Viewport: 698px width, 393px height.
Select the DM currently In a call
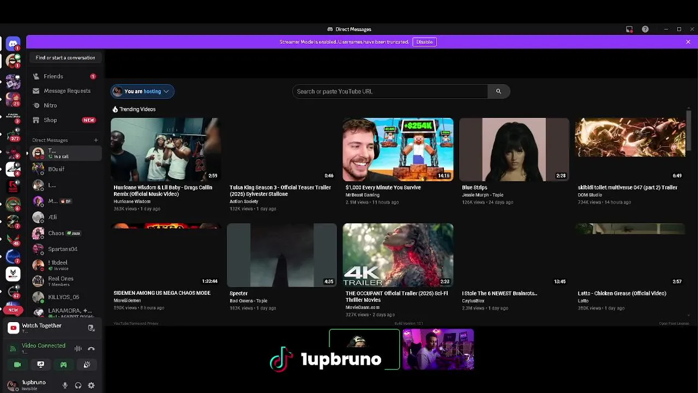coord(64,153)
